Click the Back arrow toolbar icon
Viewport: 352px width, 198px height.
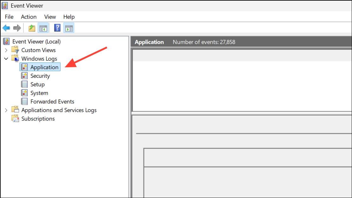(x=6, y=28)
